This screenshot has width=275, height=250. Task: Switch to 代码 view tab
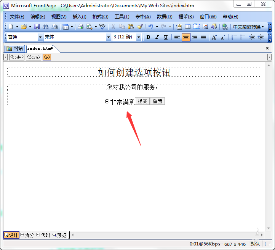click(43, 235)
